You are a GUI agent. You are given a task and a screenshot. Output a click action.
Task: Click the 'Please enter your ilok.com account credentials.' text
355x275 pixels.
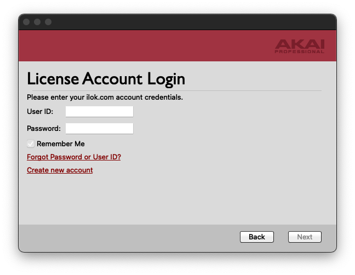pyautogui.click(x=105, y=98)
